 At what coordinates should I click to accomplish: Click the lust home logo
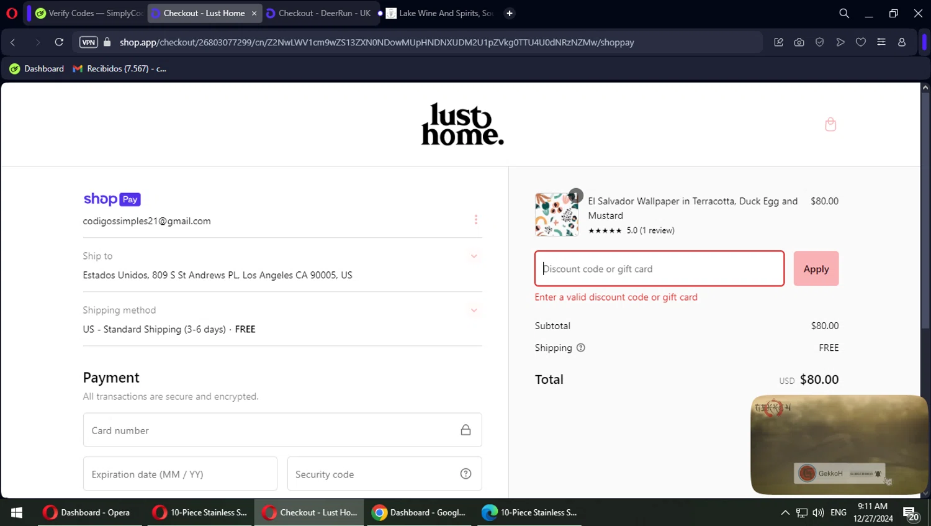point(462,124)
